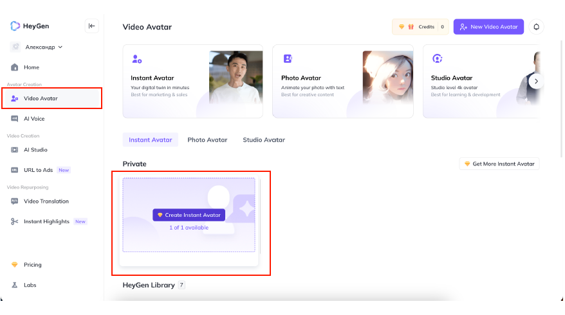Switch to the Instant Avatar tab

[x=150, y=140]
